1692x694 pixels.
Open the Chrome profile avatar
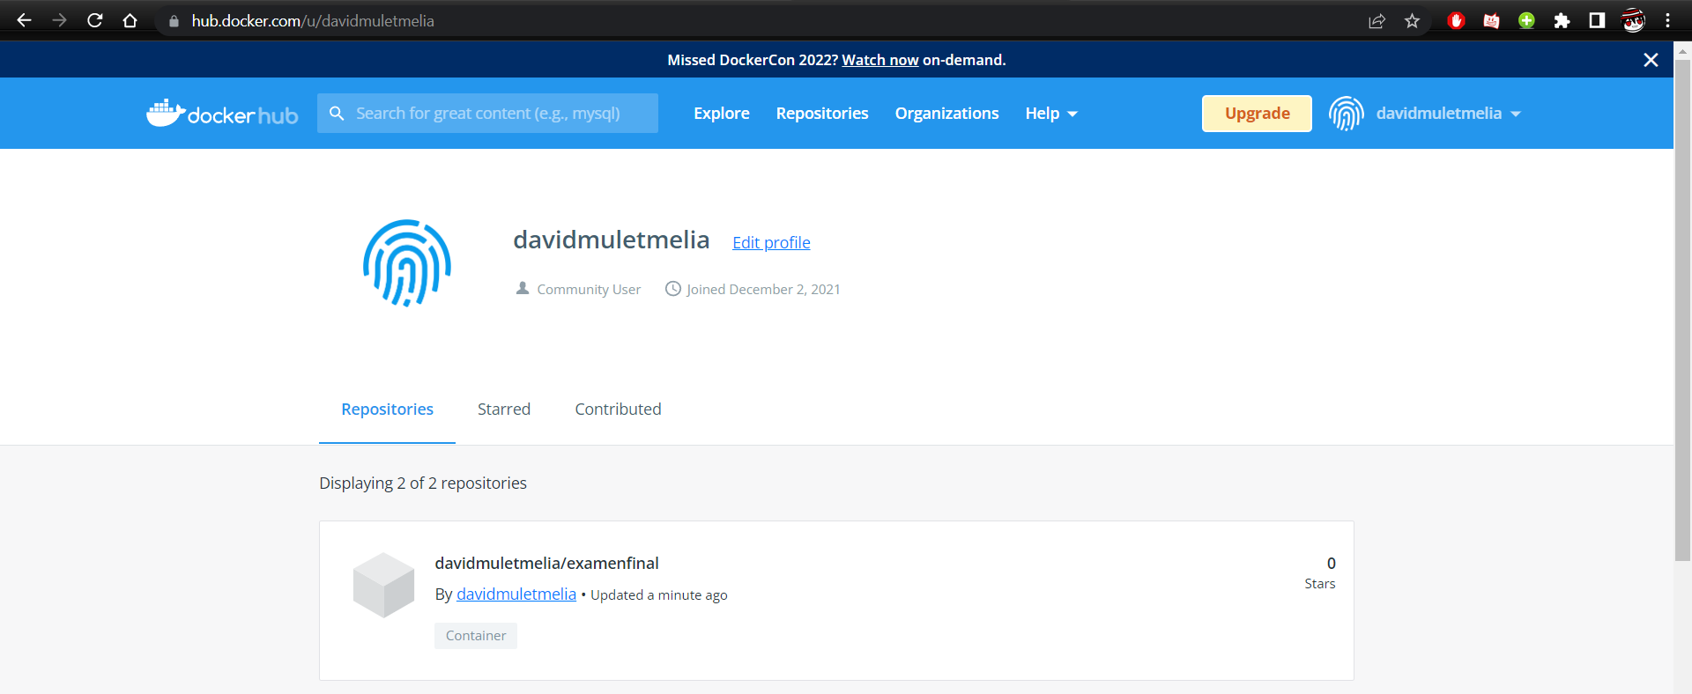point(1633,20)
